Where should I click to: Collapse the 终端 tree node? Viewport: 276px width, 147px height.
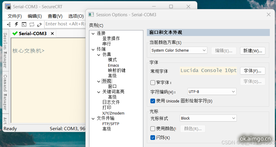(93, 49)
